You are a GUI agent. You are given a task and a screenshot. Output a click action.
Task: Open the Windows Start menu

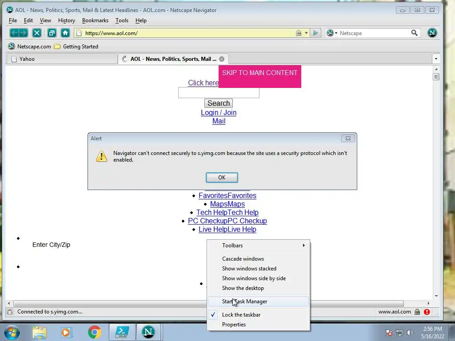coord(12,332)
